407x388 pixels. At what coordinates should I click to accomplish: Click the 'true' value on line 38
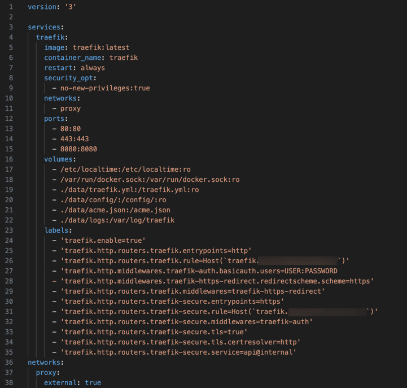click(x=93, y=382)
